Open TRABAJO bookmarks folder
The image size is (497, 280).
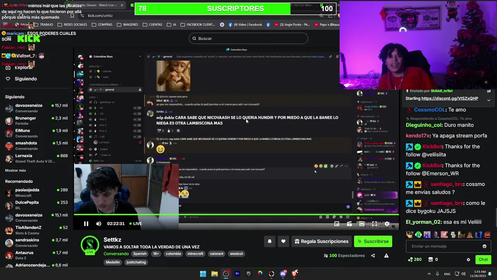43,24
